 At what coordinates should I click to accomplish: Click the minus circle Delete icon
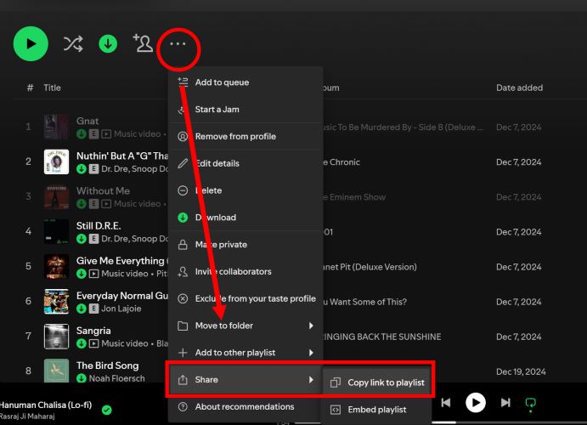click(x=183, y=190)
